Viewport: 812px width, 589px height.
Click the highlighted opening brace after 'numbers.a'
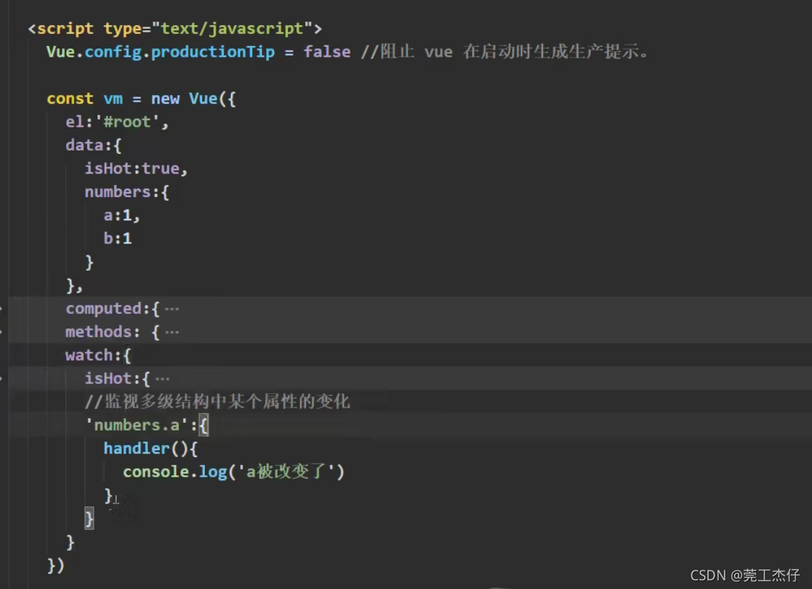(x=203, y=426)
